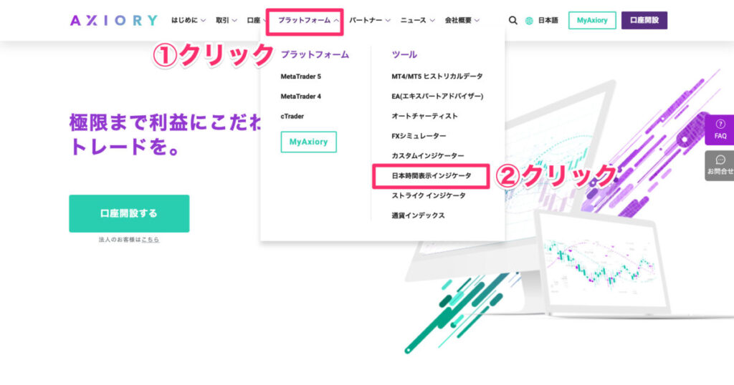Click the ツール column heading
This screenshot has height=385, width=734.
point(404,54)
